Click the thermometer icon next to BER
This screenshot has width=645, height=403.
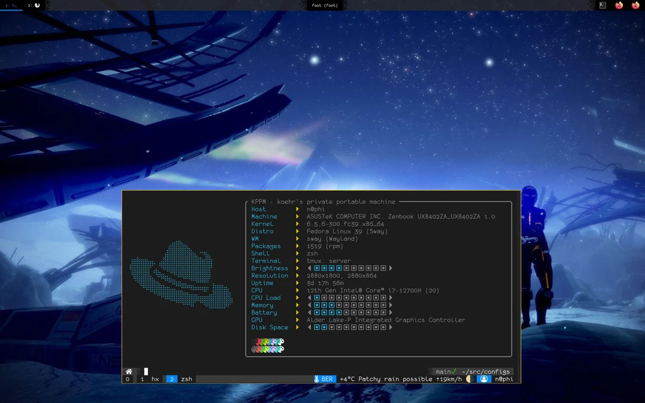click(317, 379)
